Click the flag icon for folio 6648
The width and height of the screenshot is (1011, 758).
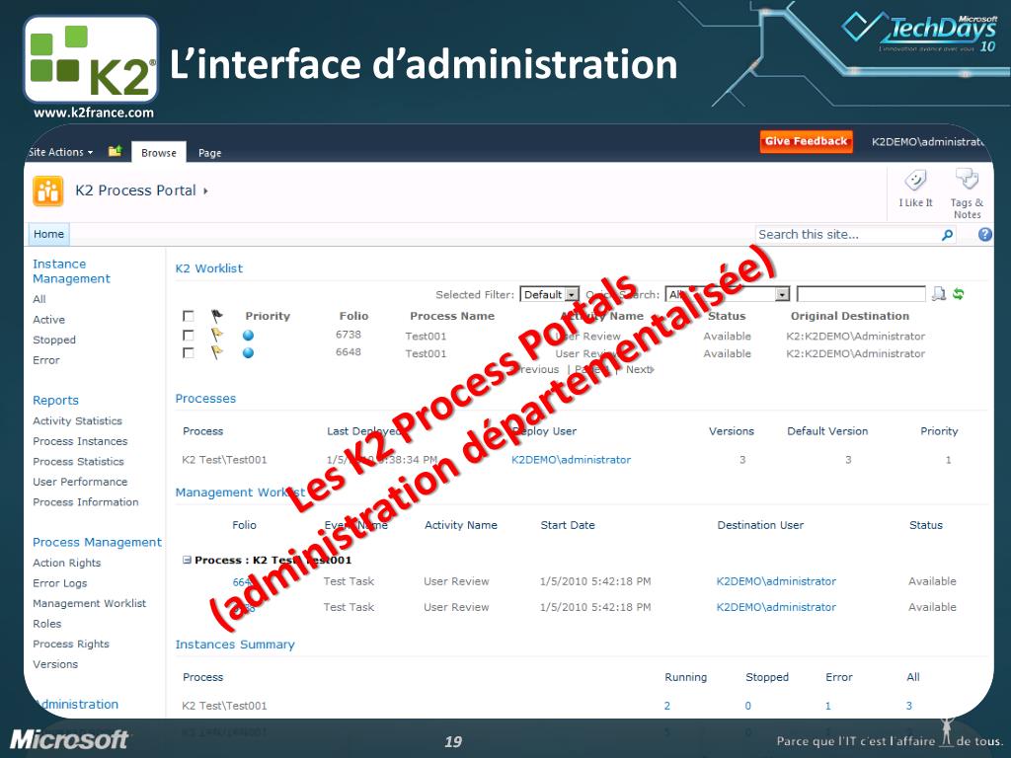[216, 352]
